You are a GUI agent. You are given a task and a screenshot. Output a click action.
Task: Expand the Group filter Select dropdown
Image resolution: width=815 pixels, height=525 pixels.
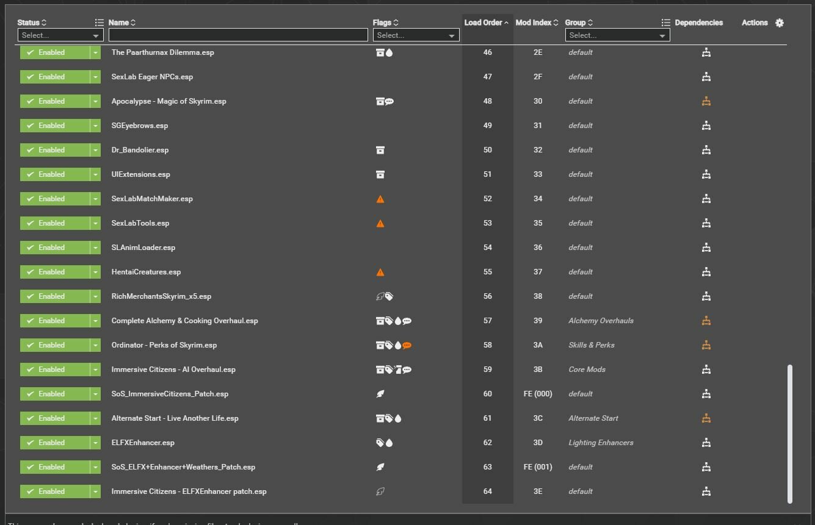(x=617, y=35)
